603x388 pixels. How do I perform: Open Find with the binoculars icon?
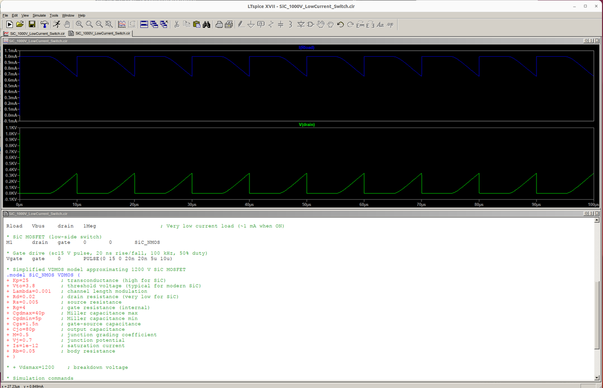pos(207,25)
